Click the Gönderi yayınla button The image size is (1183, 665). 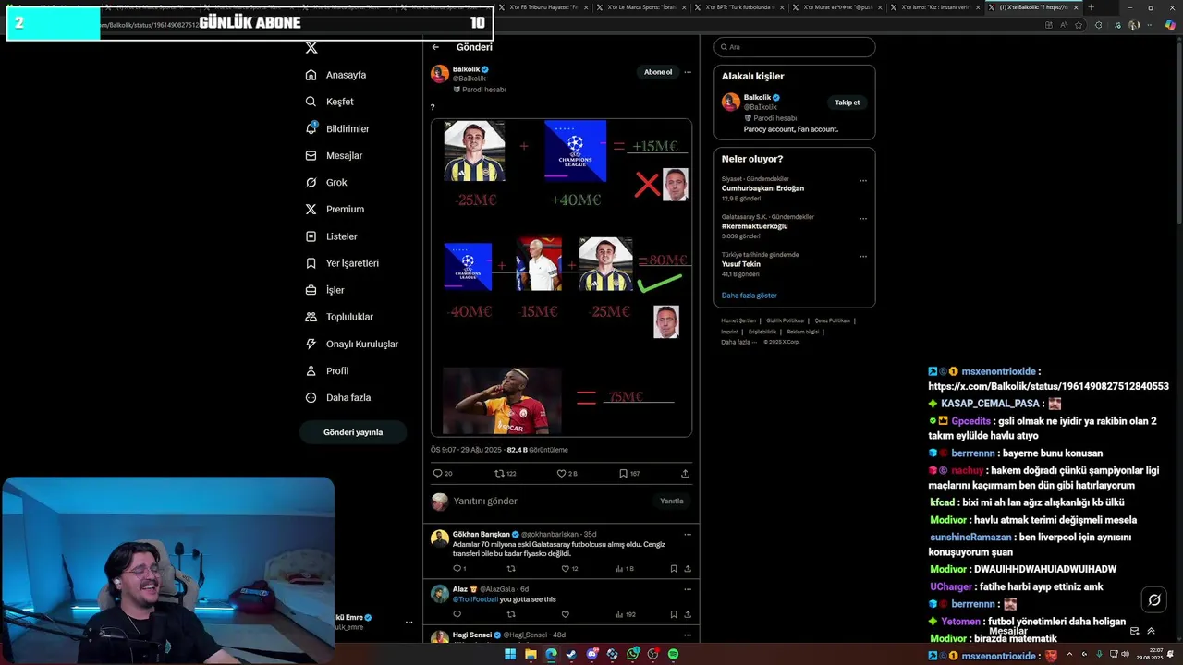point(353,432)
